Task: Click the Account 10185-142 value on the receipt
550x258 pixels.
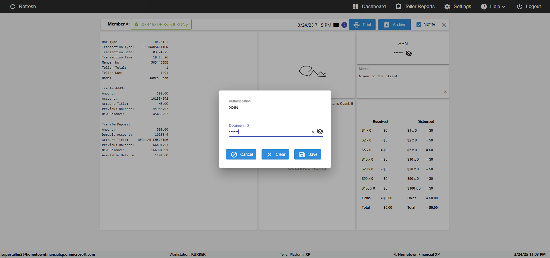Action: point(160,99)
